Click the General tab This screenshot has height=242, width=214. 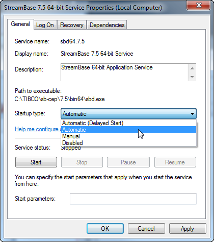pos(20,24)
